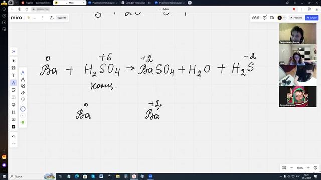Select the small dot pen thickness
321x180 pixels.
[23, 115]
